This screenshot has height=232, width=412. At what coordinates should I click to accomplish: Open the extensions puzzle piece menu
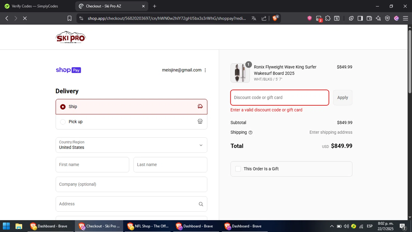328,18
